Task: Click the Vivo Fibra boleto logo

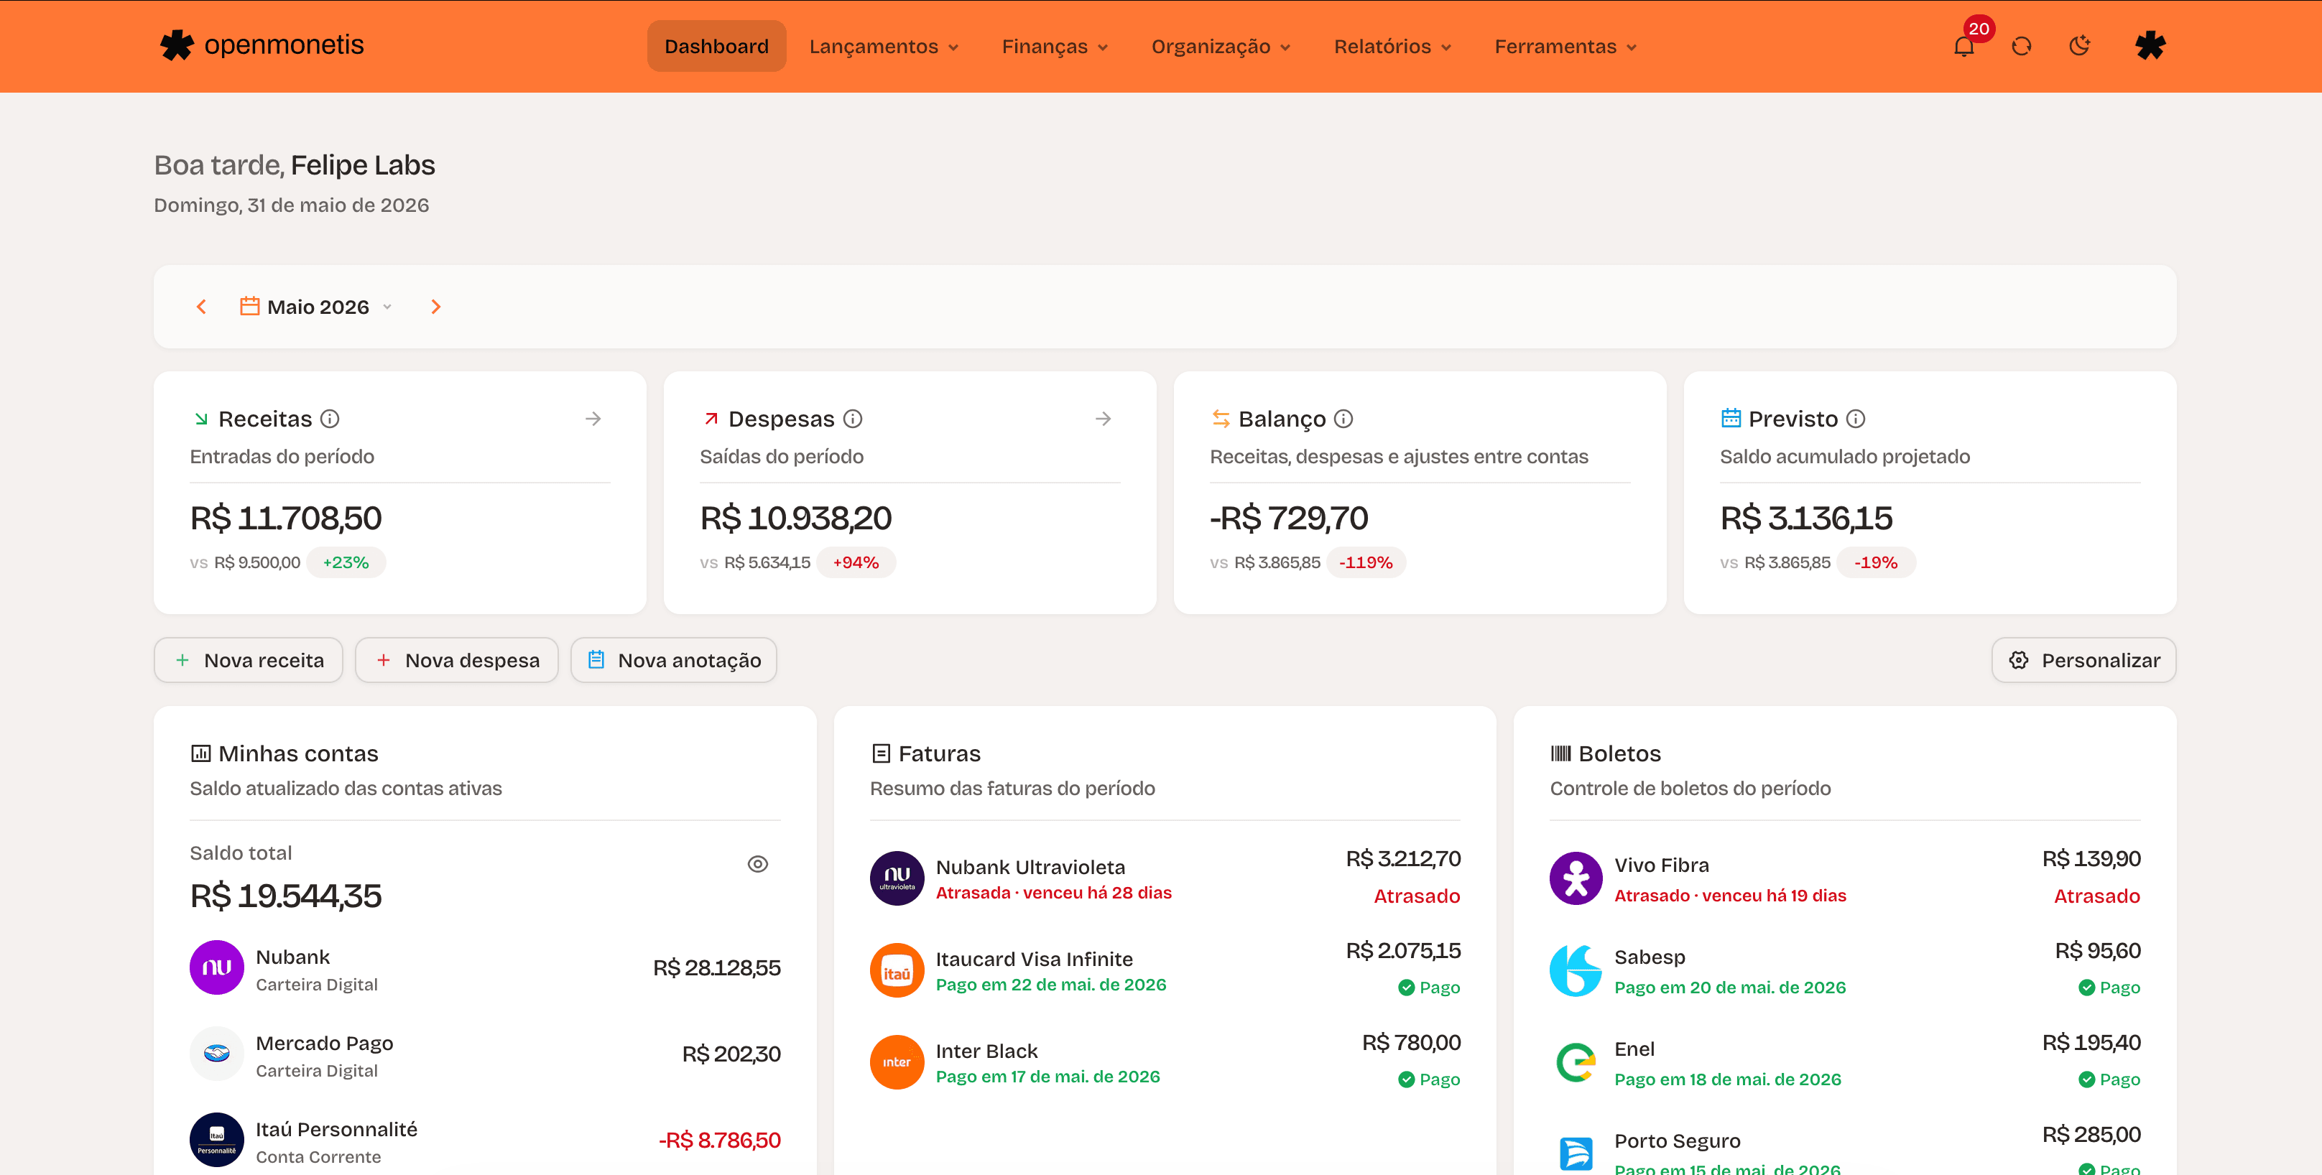Action: [1576, 878]
